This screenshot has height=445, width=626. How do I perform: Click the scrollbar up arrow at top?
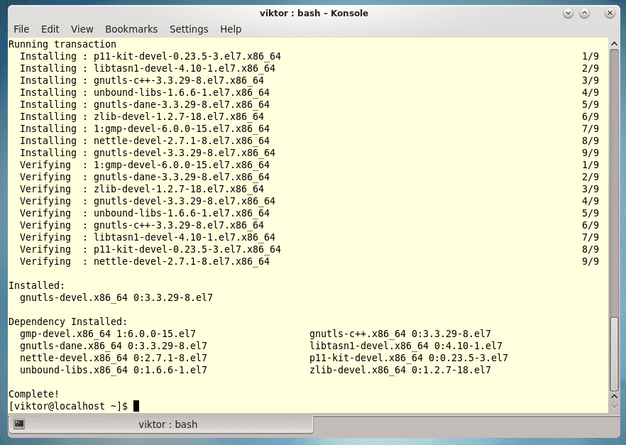614,44
